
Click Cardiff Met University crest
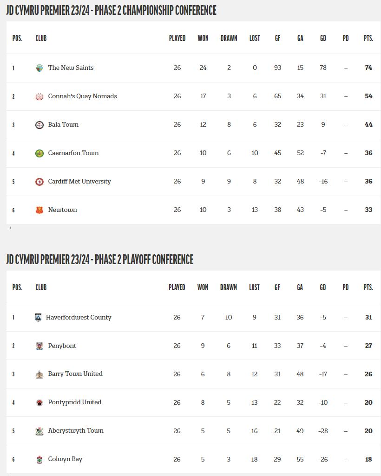click(39, 182)
